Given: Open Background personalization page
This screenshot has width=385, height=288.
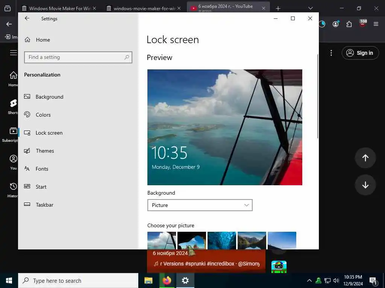Looking at the screenshot, I should coord(44,97).
